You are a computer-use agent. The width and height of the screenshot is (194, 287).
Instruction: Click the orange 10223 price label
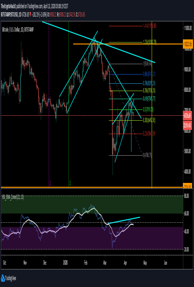pos(187,44)
